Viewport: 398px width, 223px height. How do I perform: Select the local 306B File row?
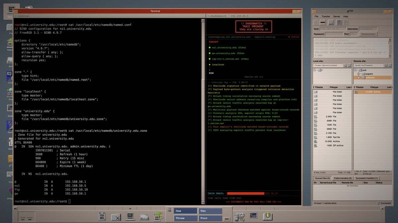pyautogui.click(x=333, y=121)
